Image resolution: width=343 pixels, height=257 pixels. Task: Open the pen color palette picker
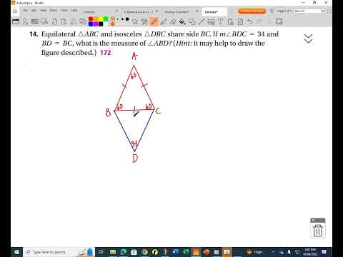pyautogui.click(x=113, y=21)
